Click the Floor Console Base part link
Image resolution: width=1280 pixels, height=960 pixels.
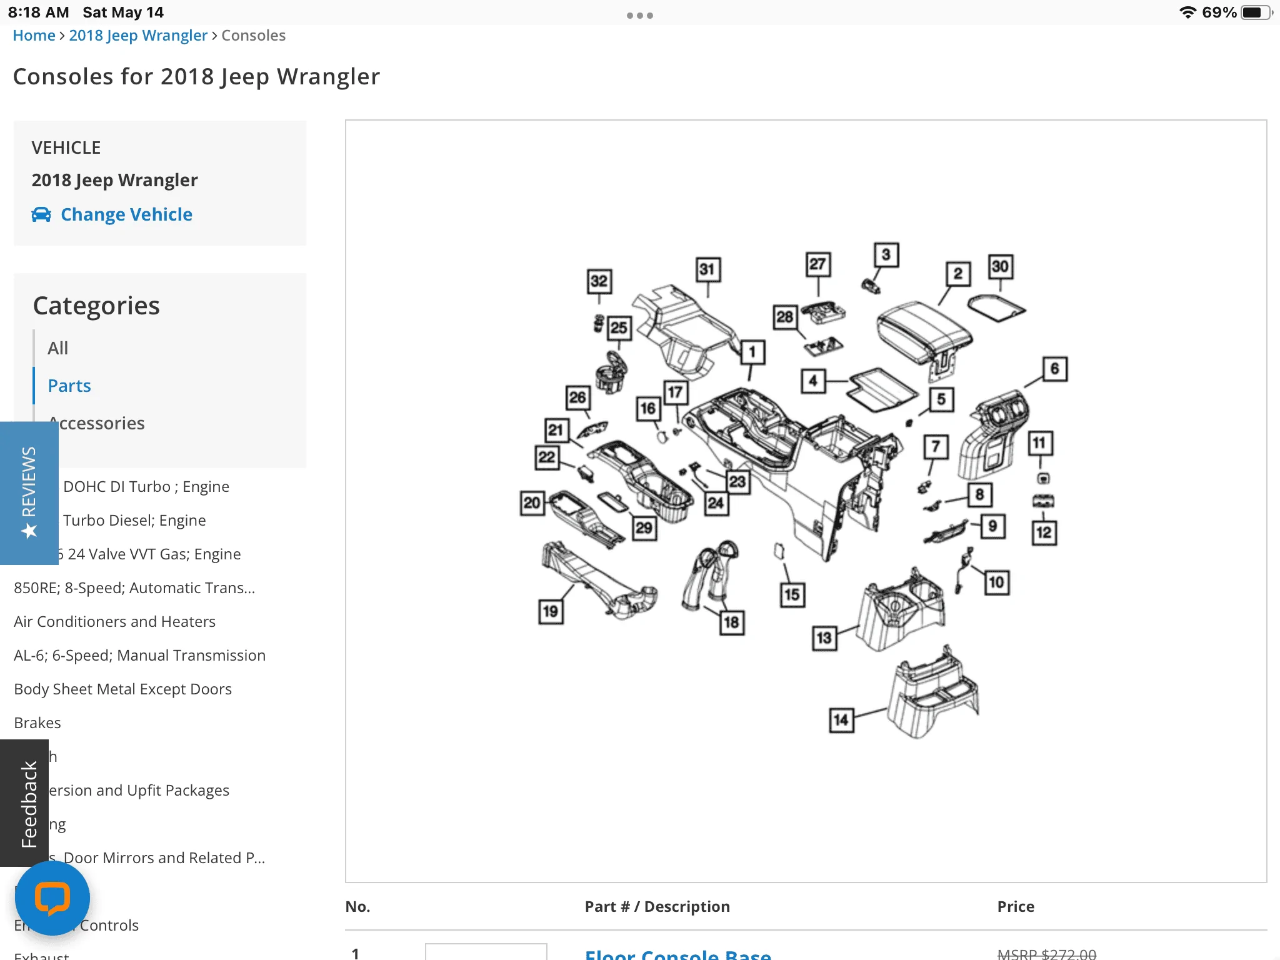coord(678,954)
